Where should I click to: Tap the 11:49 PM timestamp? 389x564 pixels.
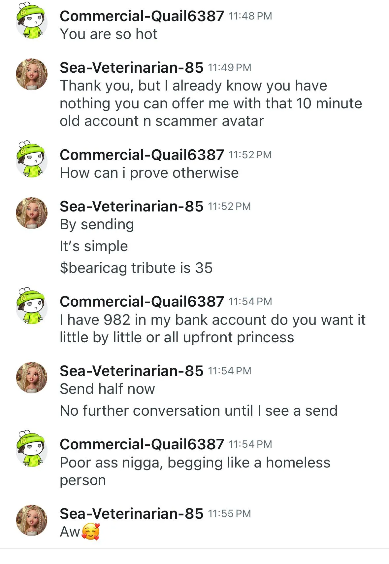[230, 68]
